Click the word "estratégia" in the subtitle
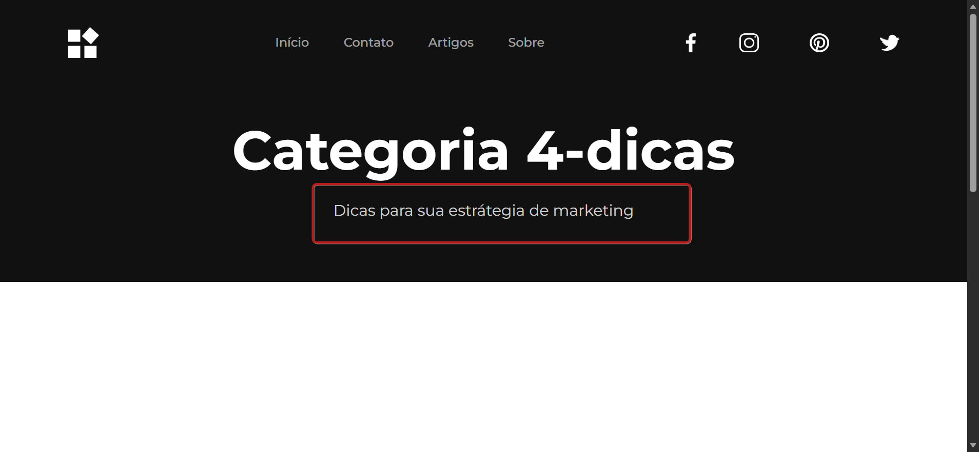 click(x=486, y=211)
